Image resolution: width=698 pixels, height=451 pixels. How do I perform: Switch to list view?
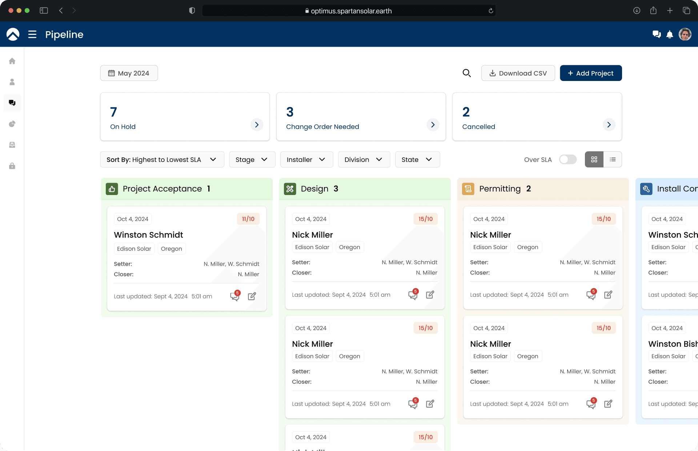click(613, 159)
